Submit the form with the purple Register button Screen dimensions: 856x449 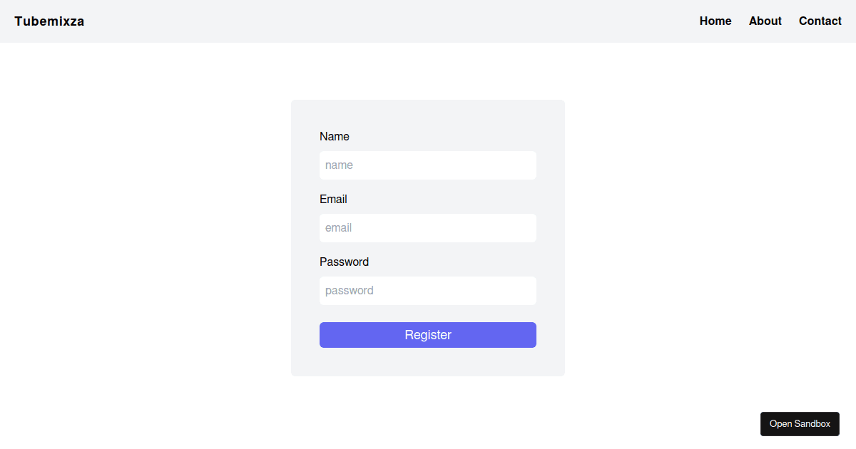(428, 335)
